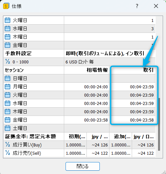Select the 00:00-23:58 quote time for 金曜日
The width and height of the screenshot is (166, 174).
click(x=96, y=120)
